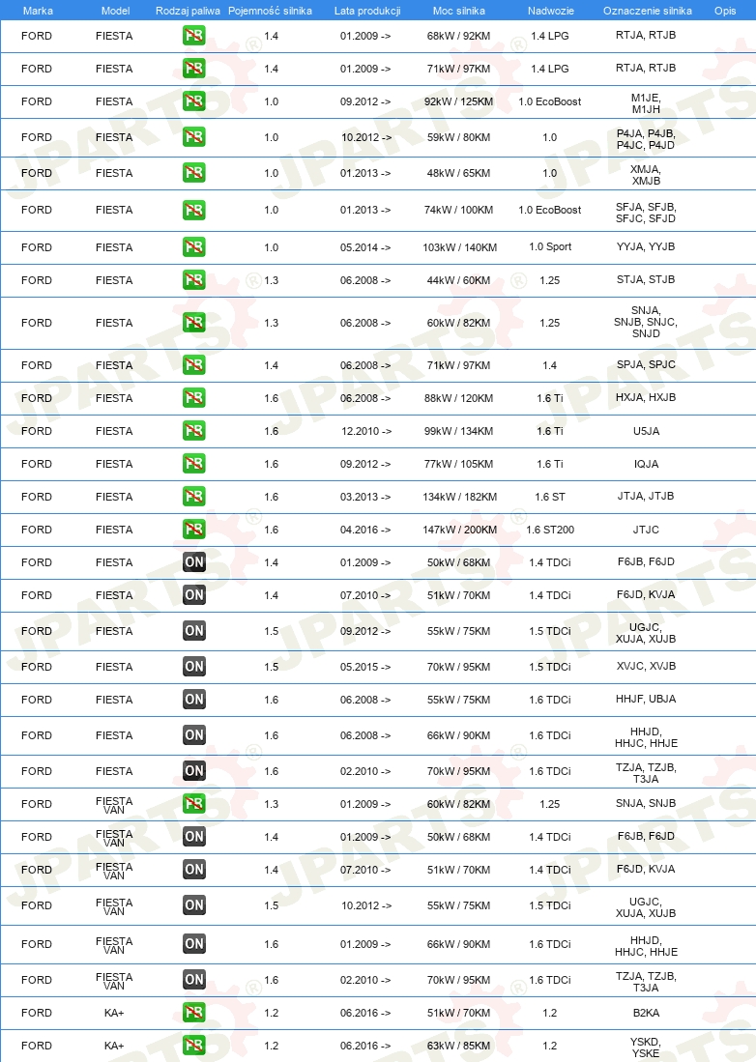
Task: Click FIESTA VAN model in 1.25 row
Action: [x=114, y=805]
